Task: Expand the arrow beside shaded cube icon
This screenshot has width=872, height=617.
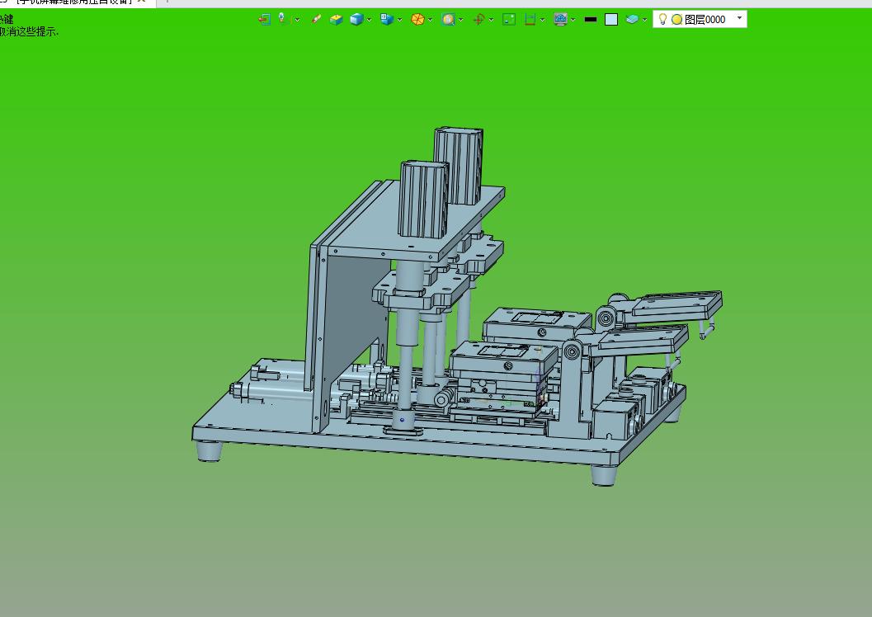Action: [x=369, y=20]
